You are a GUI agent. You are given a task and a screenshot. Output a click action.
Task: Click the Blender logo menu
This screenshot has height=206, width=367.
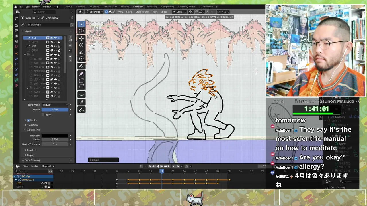click(16, 7)
